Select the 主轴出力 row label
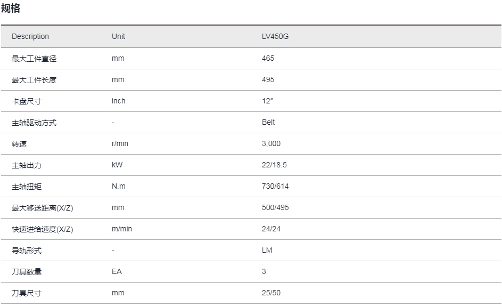502x306 pixels. pos(27,165)
